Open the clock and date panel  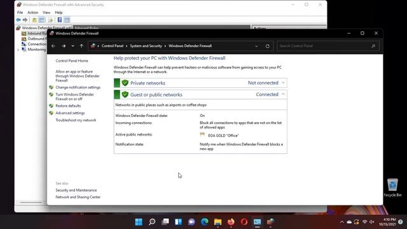[387, 222]
